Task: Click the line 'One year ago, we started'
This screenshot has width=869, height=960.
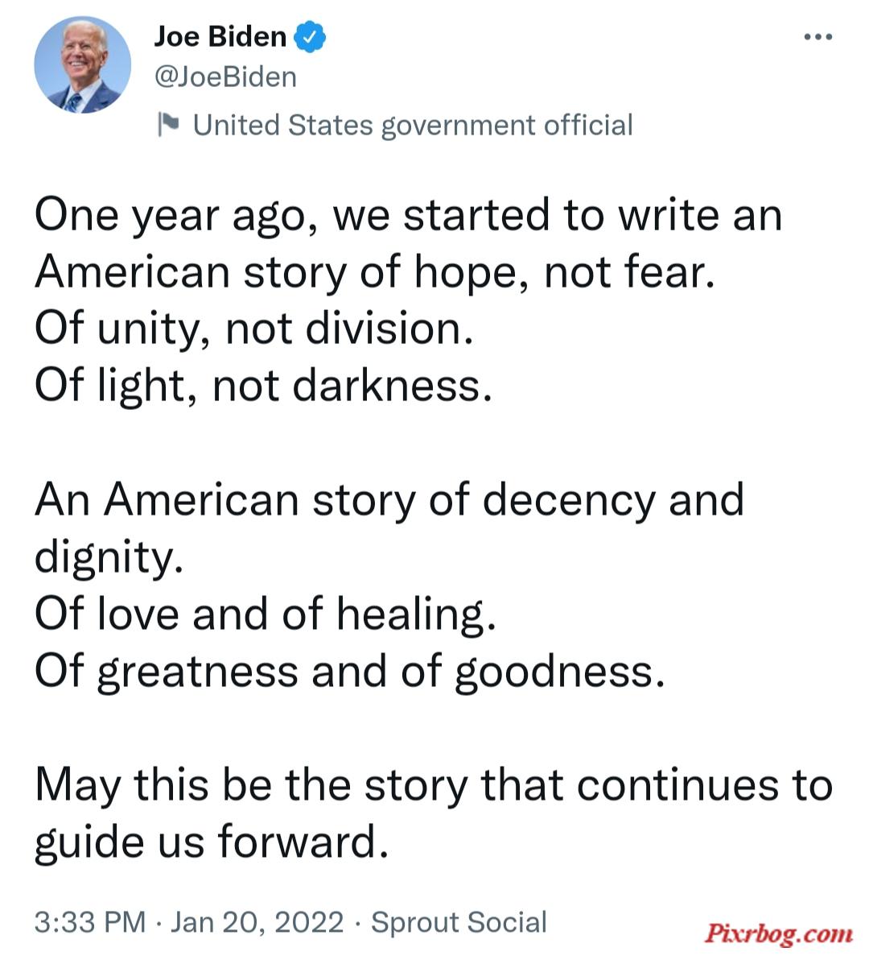Action: pyautogui.click(x=409, y=216)
